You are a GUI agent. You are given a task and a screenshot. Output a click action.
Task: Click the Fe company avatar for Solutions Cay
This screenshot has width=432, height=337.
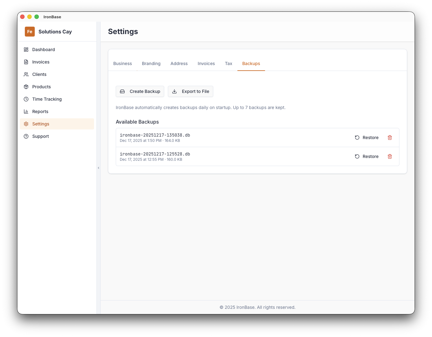click(29, 32)
